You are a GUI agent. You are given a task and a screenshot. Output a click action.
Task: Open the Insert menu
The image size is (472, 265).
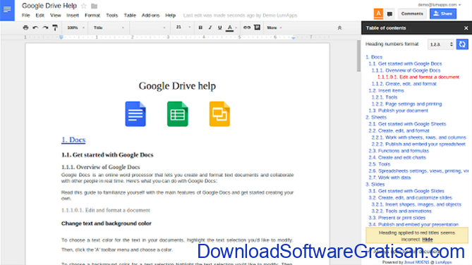click(x=73, y=16)
